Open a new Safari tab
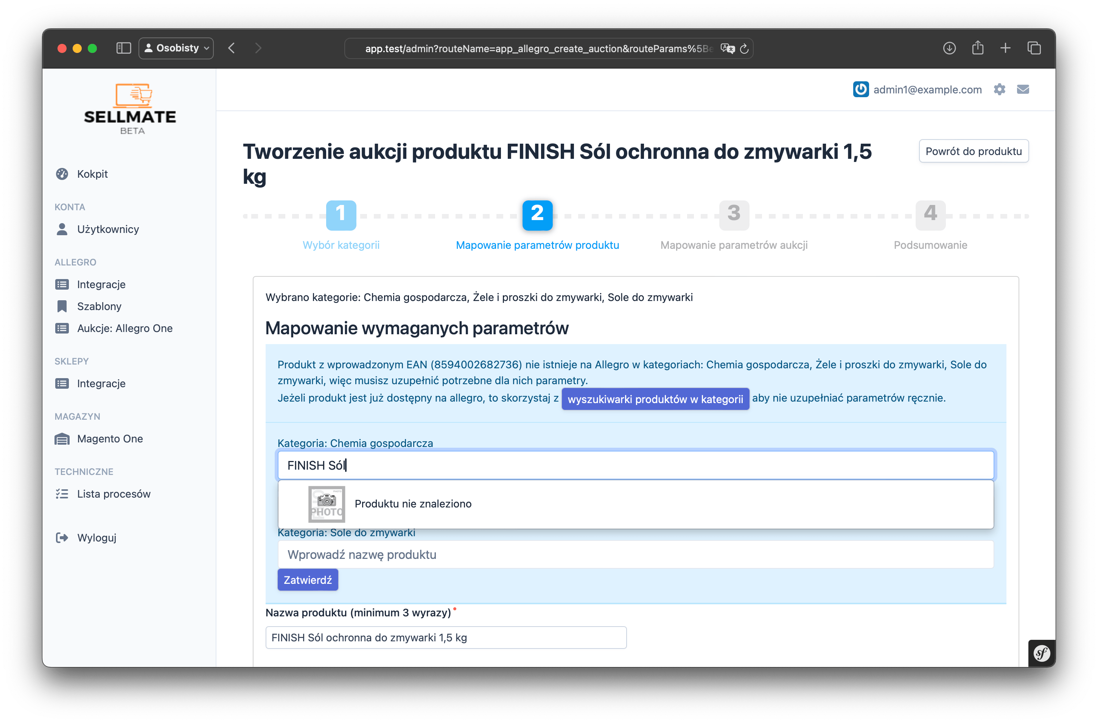This screenshot has width=1098, height=723. [1005, 48]
